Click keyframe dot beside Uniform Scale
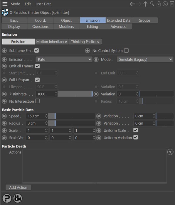The image size is (175, 205). (x=99, y=130)
